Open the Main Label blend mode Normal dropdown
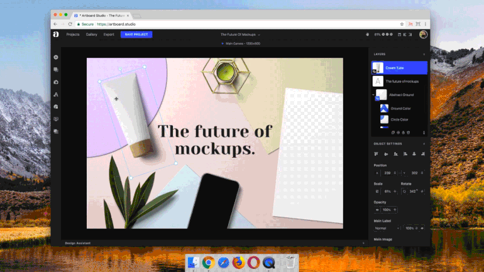The image size is (484, 272). tap(387, 229)
